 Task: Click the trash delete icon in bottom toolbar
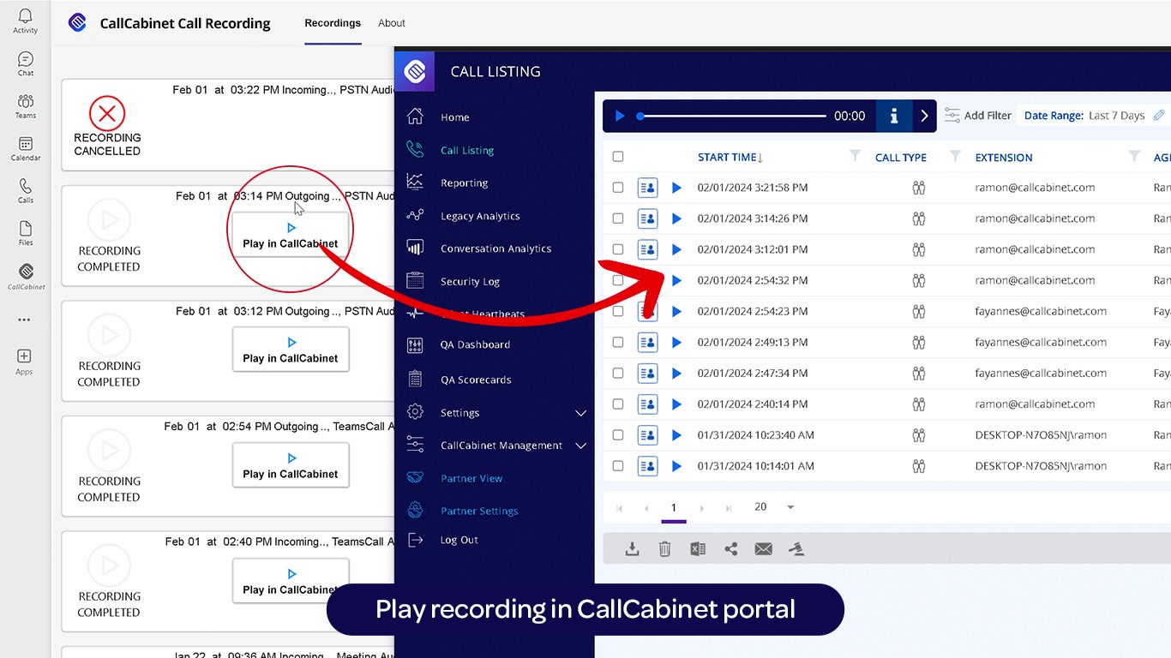(x=664, y=549)
